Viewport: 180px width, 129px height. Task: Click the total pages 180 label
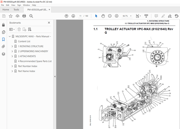[87, 16]
